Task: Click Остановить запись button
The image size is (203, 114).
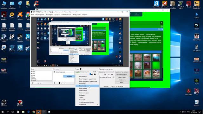Action: 121,75
